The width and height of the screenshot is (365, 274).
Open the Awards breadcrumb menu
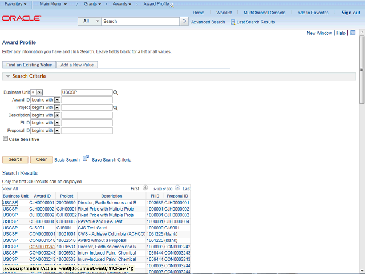(x=122, y=4)
